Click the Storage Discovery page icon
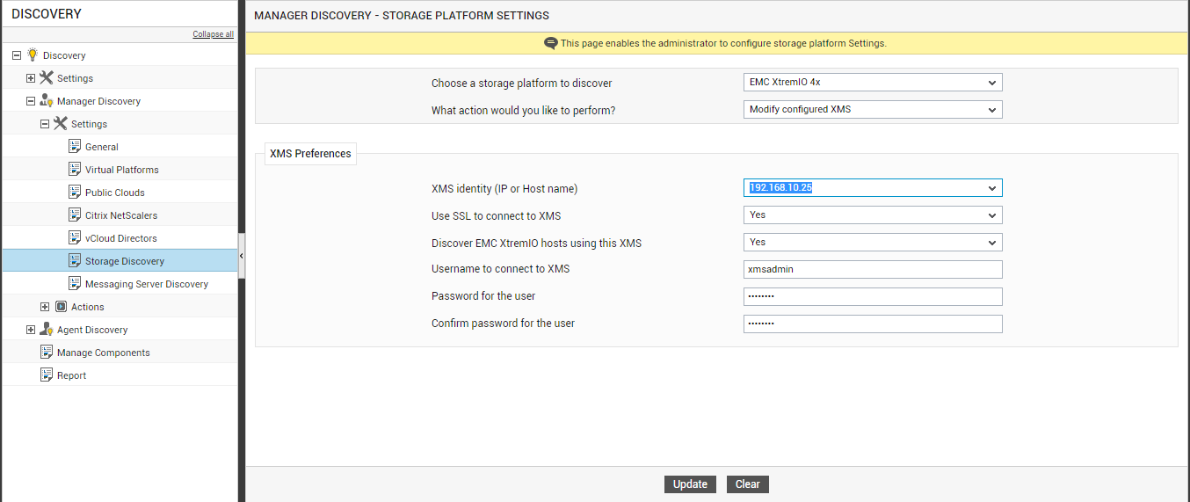Viewport: 1190px width, 502px height. 75,260
